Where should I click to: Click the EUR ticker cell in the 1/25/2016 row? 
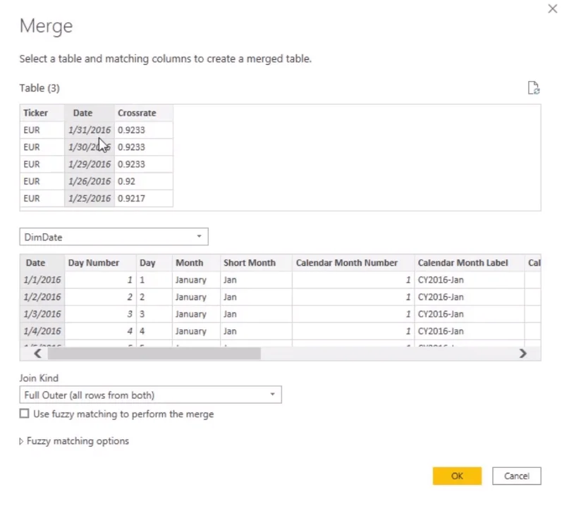coord(42,198)
